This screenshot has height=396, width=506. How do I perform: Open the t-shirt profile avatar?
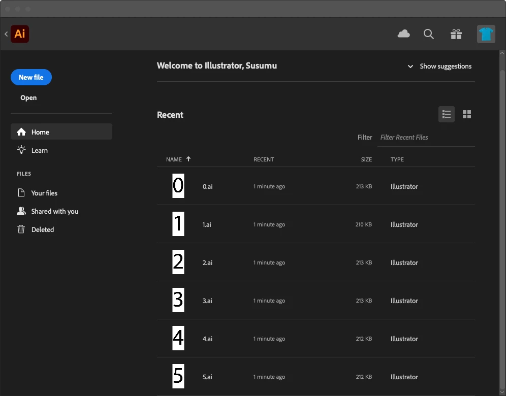click(x=486, y=34)
